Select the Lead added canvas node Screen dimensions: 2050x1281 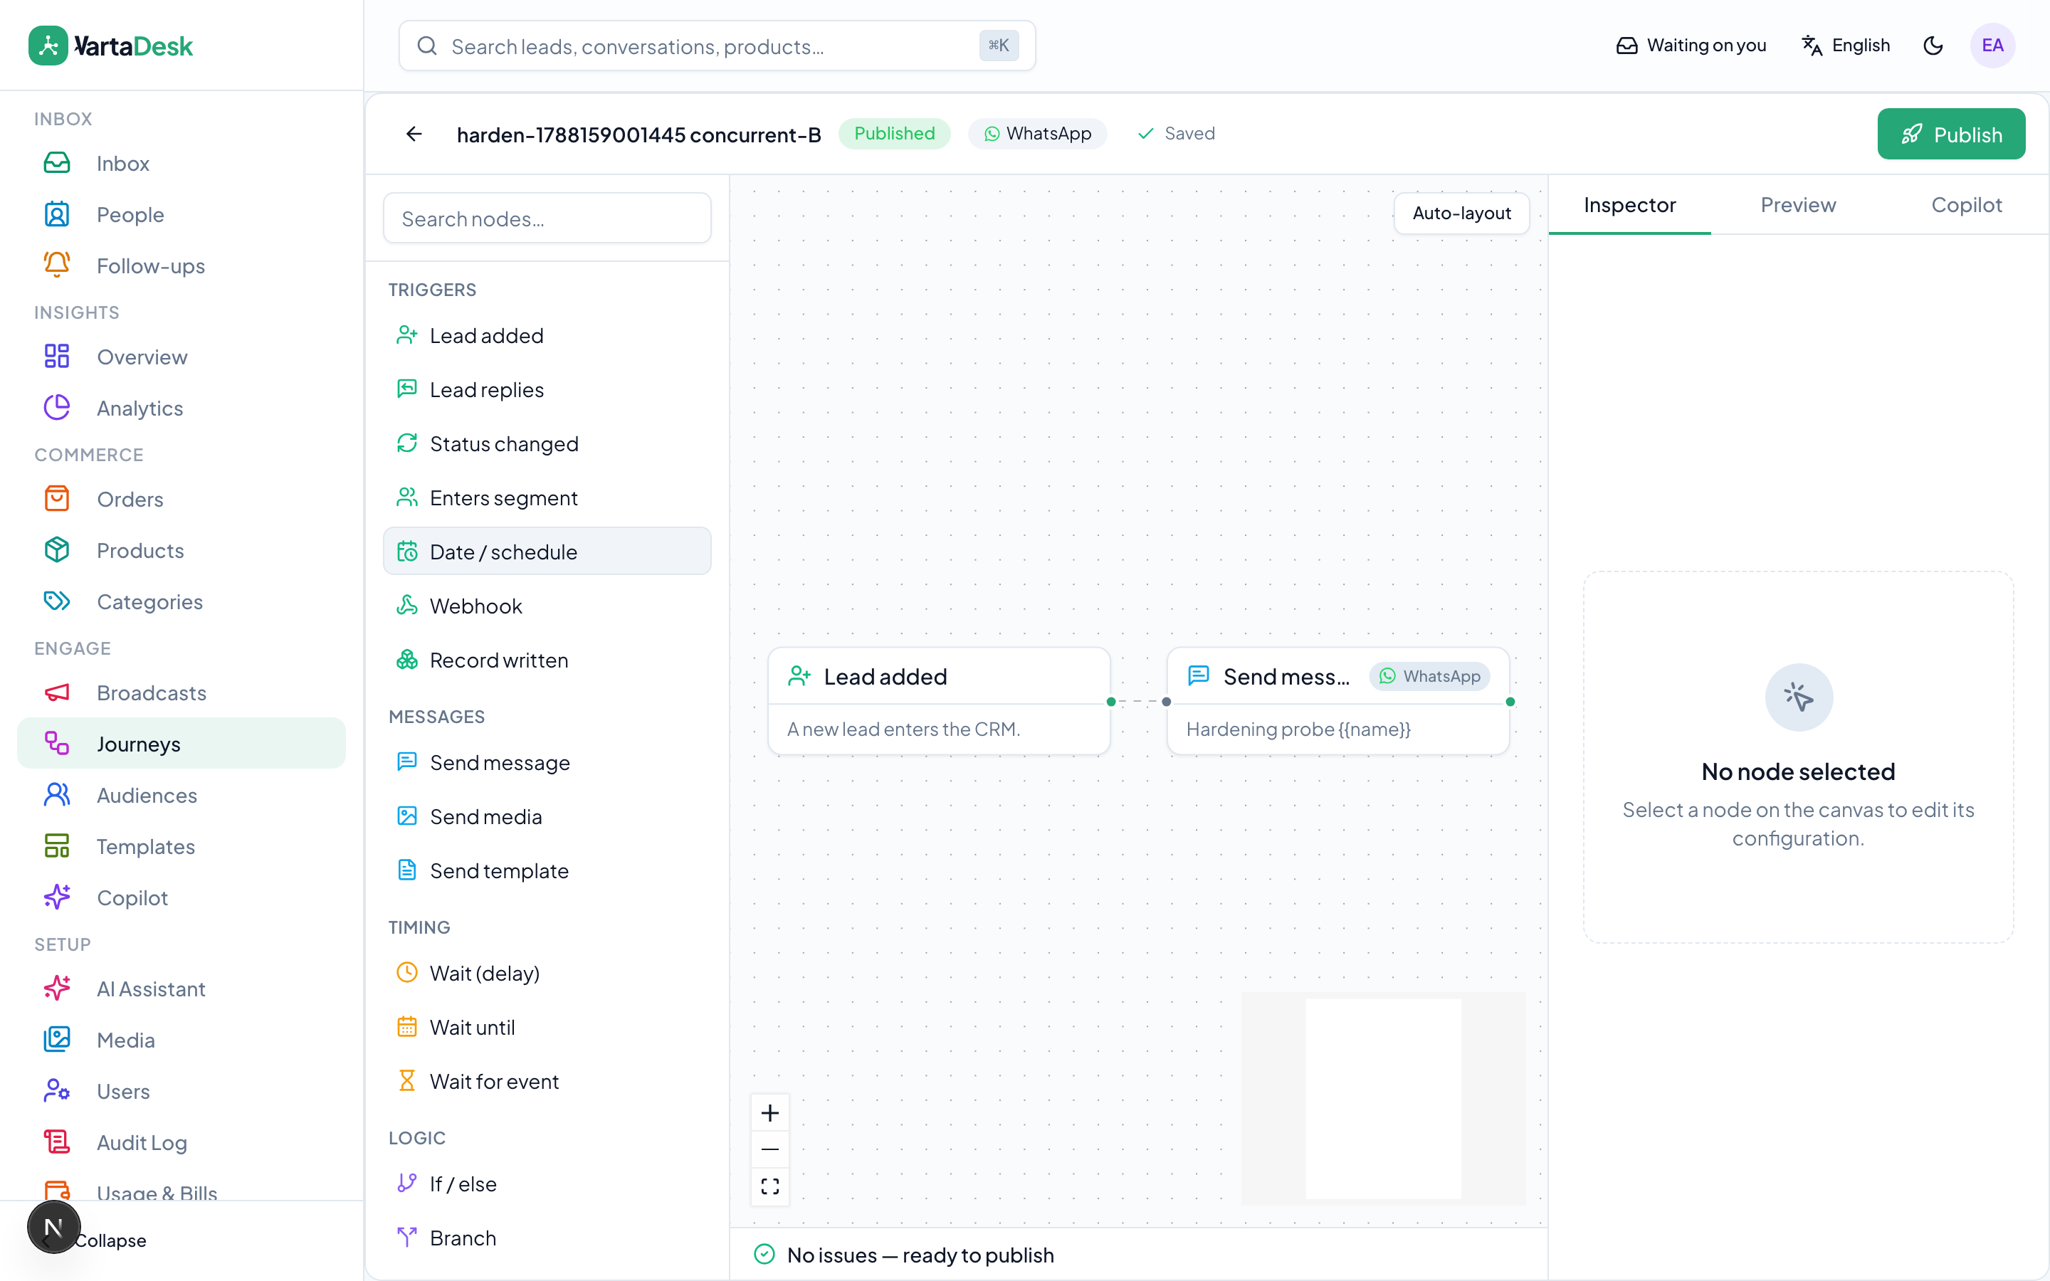pos(939,702)
